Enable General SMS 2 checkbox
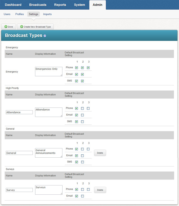 pyautogui.click(x=82, y=162)
